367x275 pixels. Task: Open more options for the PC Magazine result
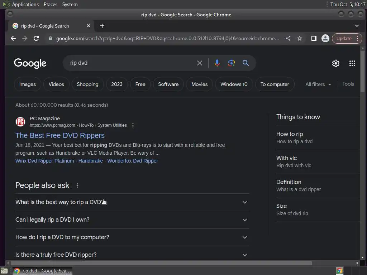tap(133, 125)
